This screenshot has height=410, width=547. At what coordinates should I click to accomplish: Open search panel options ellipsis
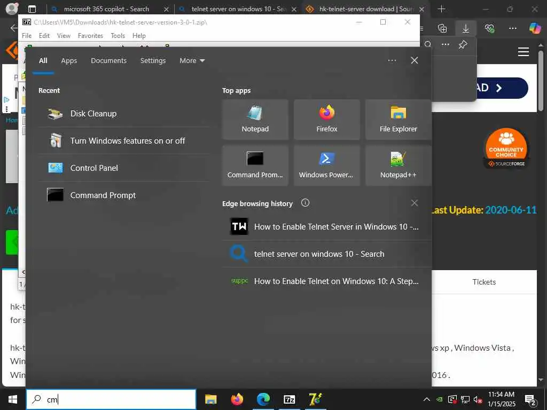(x=392, y=61)
